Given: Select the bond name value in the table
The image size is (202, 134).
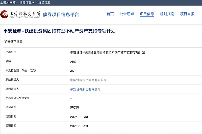Looking at the screenshot, I should pos(108,53).
